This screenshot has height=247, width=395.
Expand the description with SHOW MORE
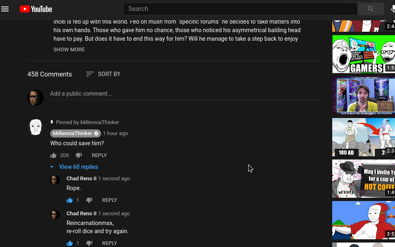69,49
